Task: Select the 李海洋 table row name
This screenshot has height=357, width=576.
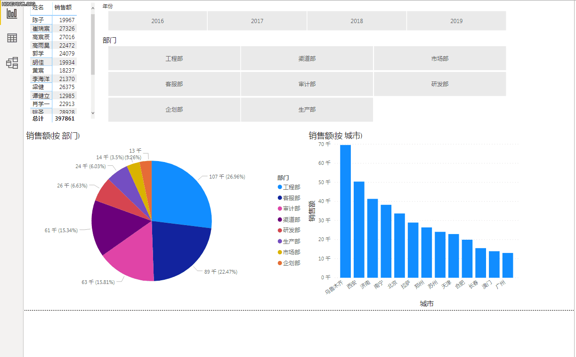Action: 41,79
